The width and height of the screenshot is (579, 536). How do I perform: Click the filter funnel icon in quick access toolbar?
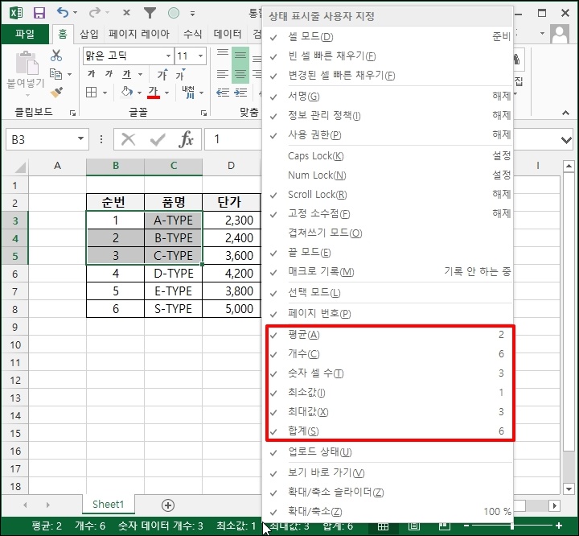click(150, 13)
